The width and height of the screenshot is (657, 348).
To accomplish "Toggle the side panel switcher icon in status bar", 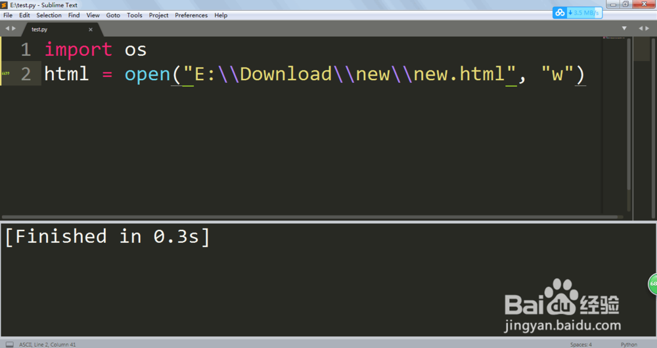I will [10, 344].
